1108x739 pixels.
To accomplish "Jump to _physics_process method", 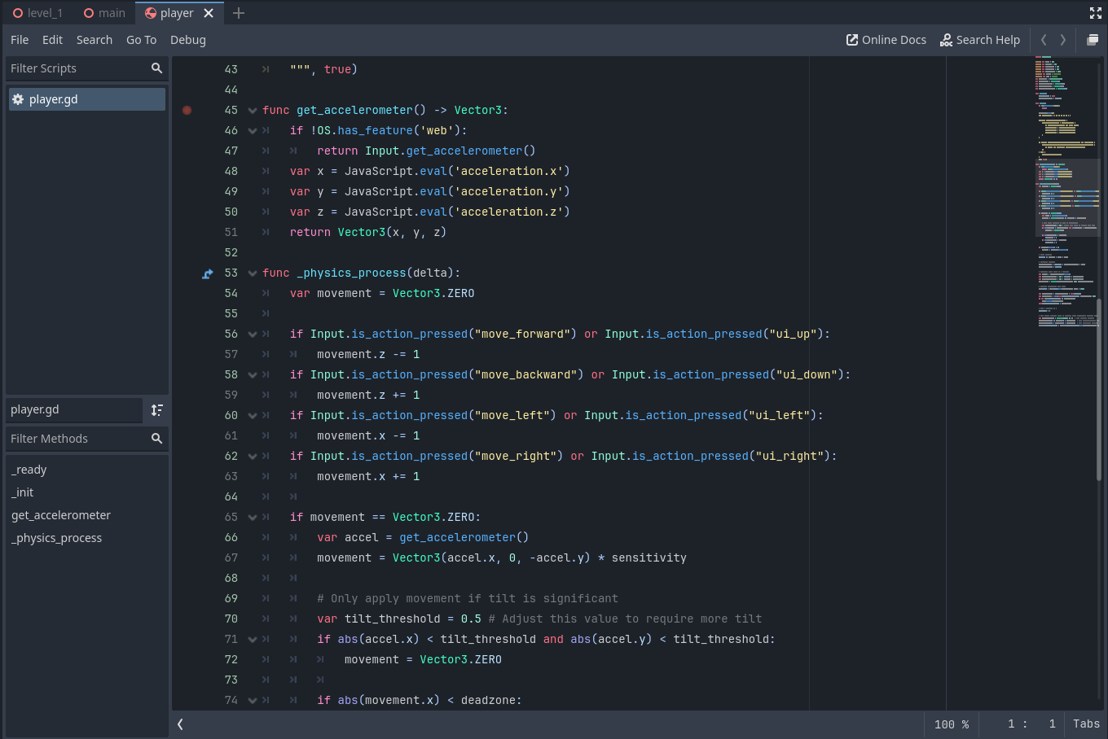I will click(57, 538).
